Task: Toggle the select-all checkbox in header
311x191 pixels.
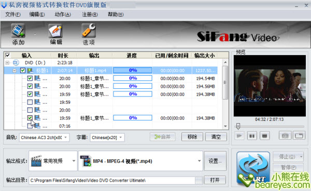Action: click(x=7, y=55)
